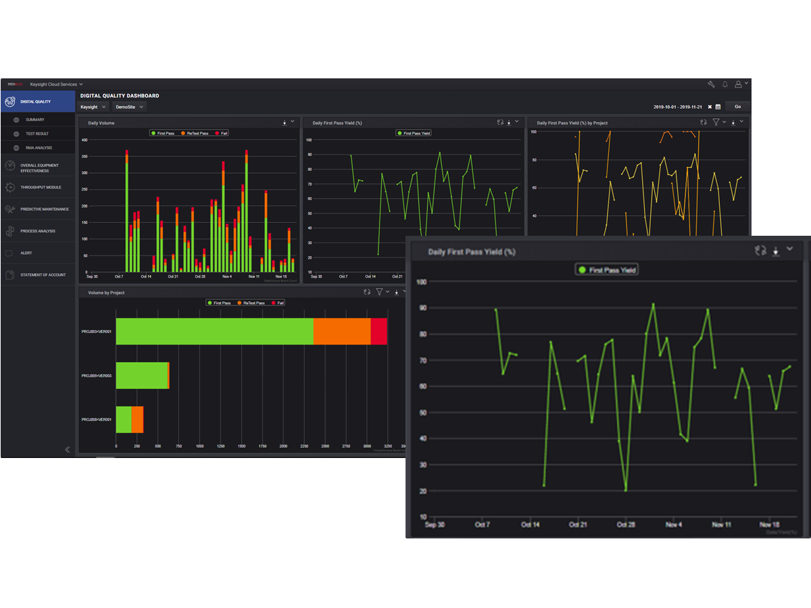
Task: Collapse the sidebar with double-chevron button
Action: (x=67, y=449)
